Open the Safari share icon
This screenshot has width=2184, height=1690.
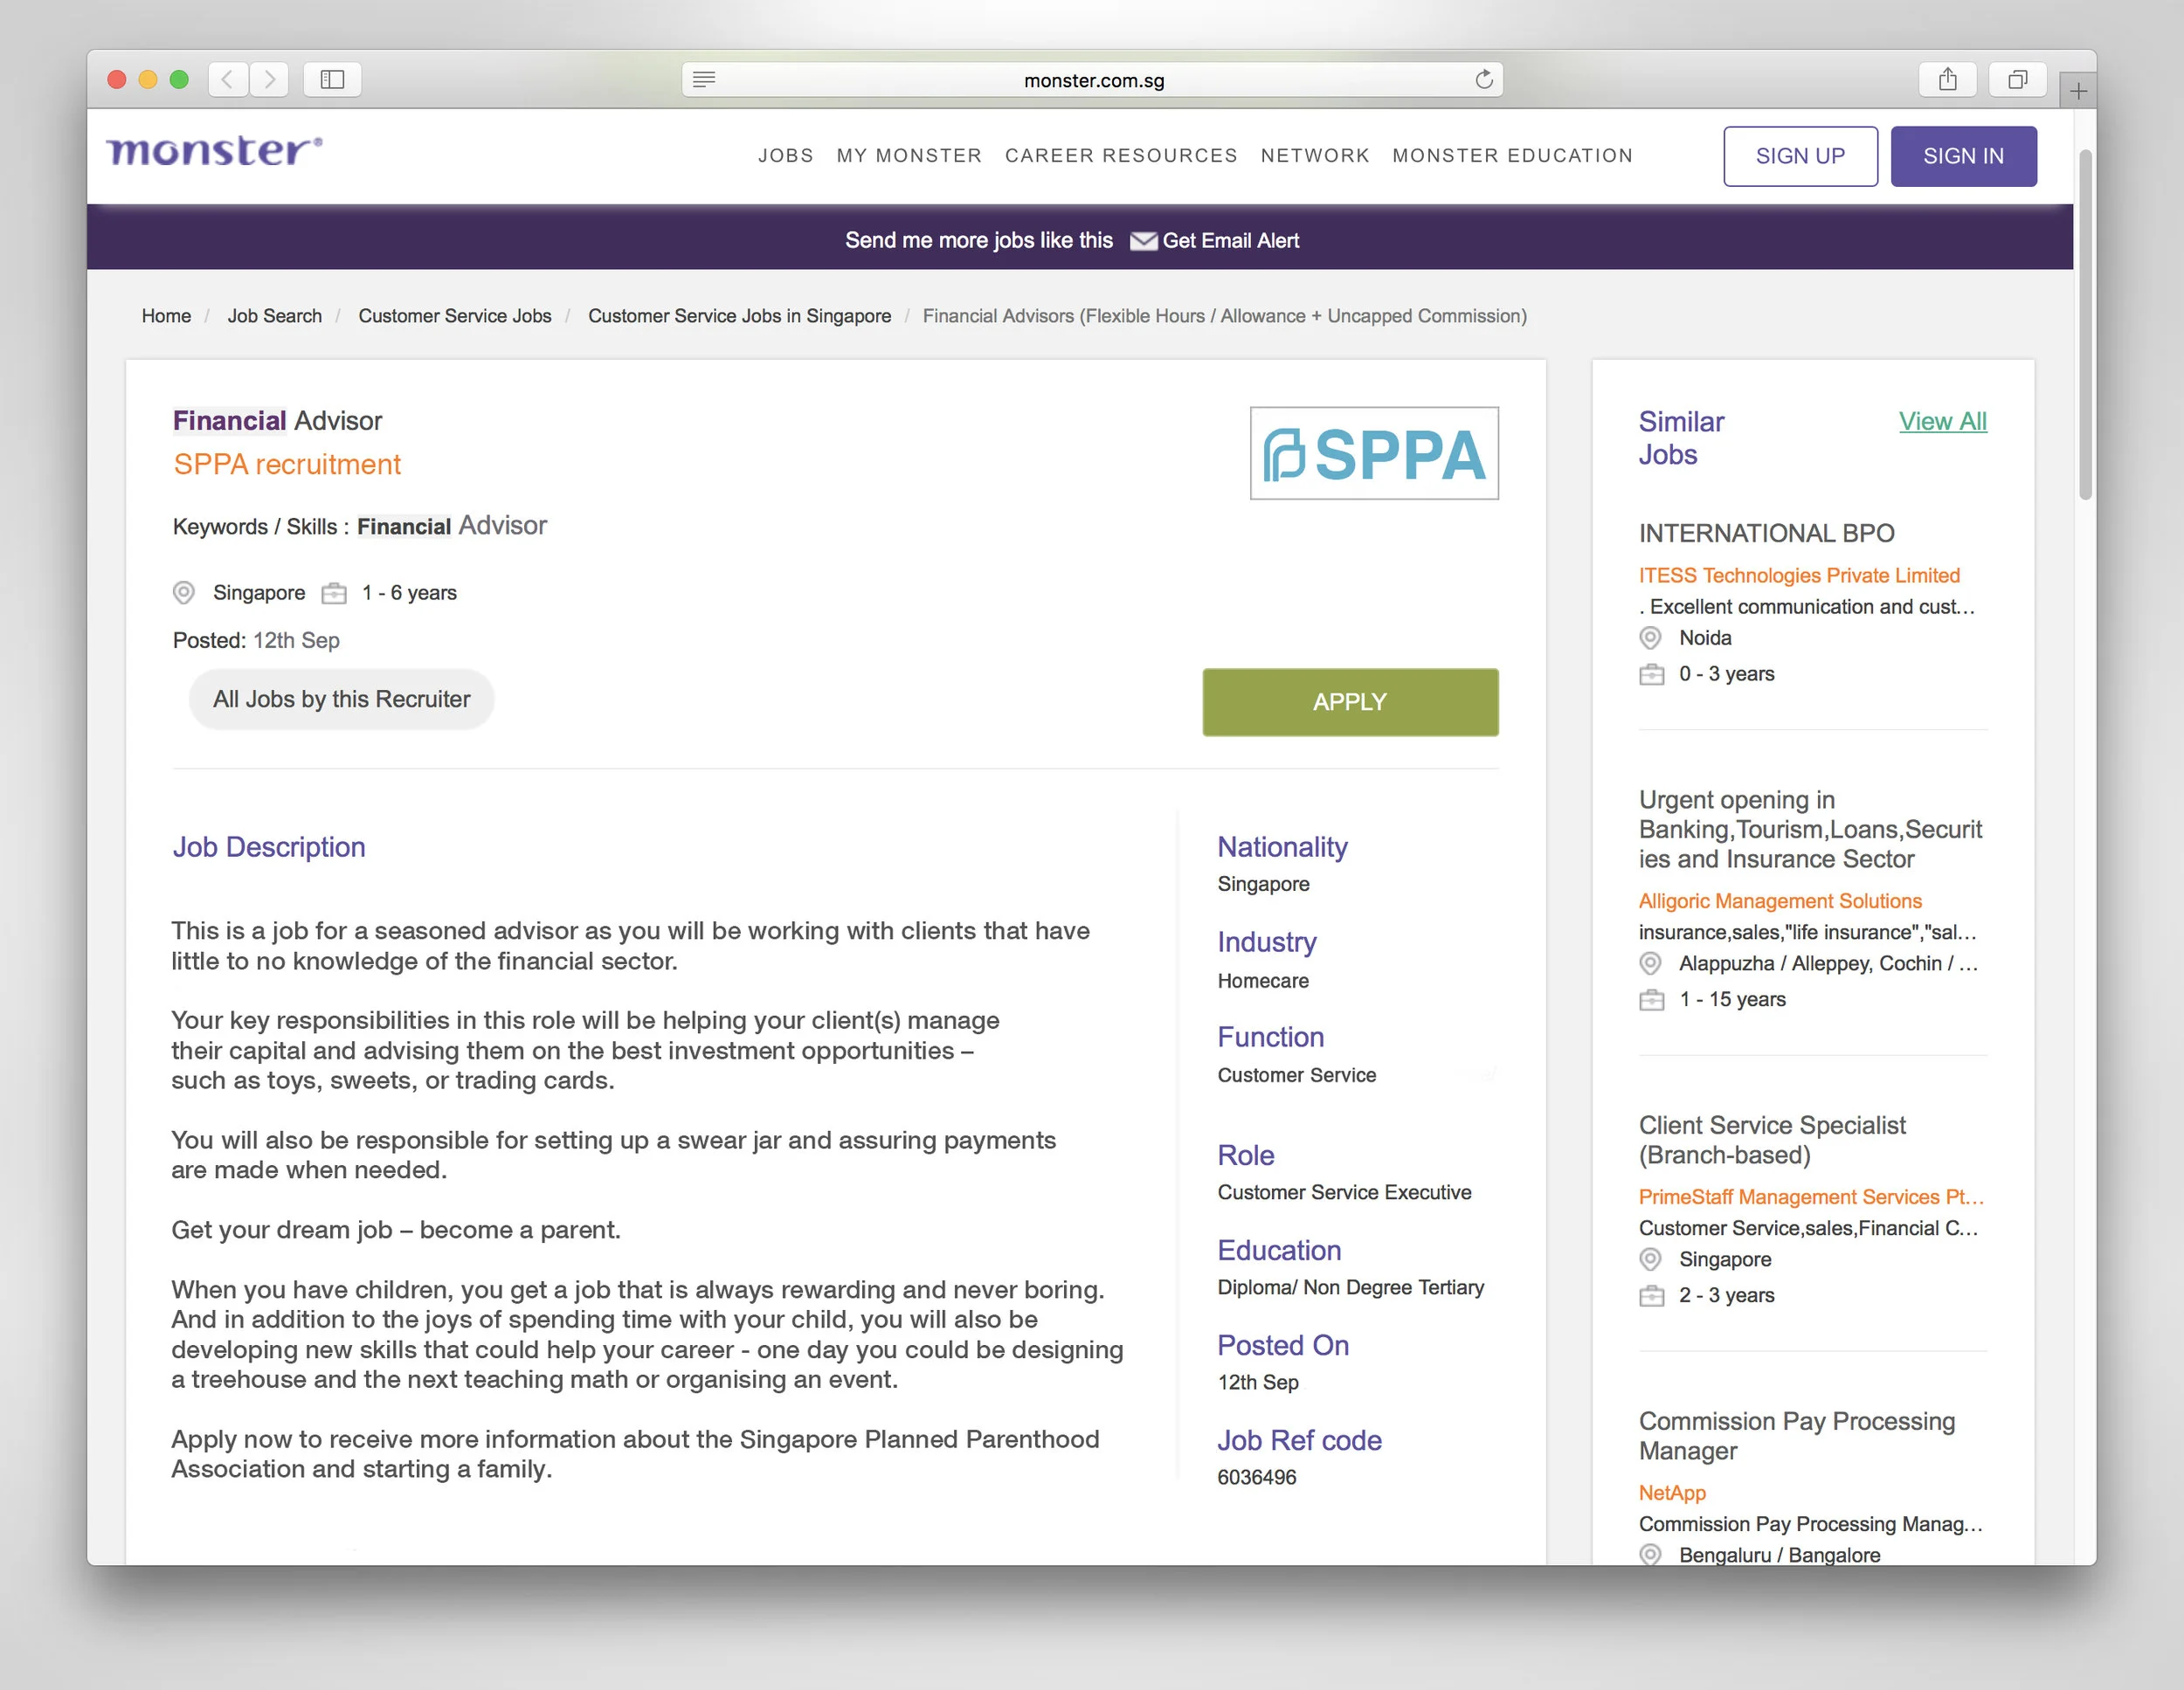1947,79
